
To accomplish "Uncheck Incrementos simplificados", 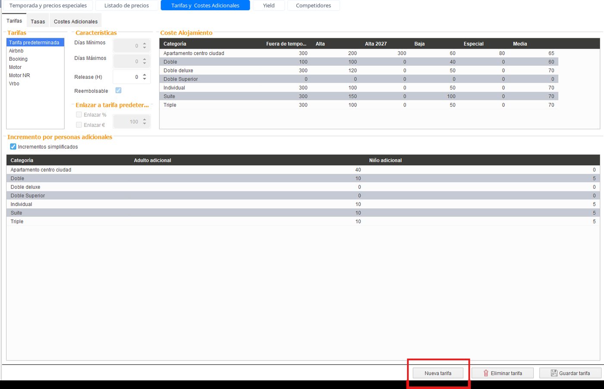I will (x=13, y=147).
